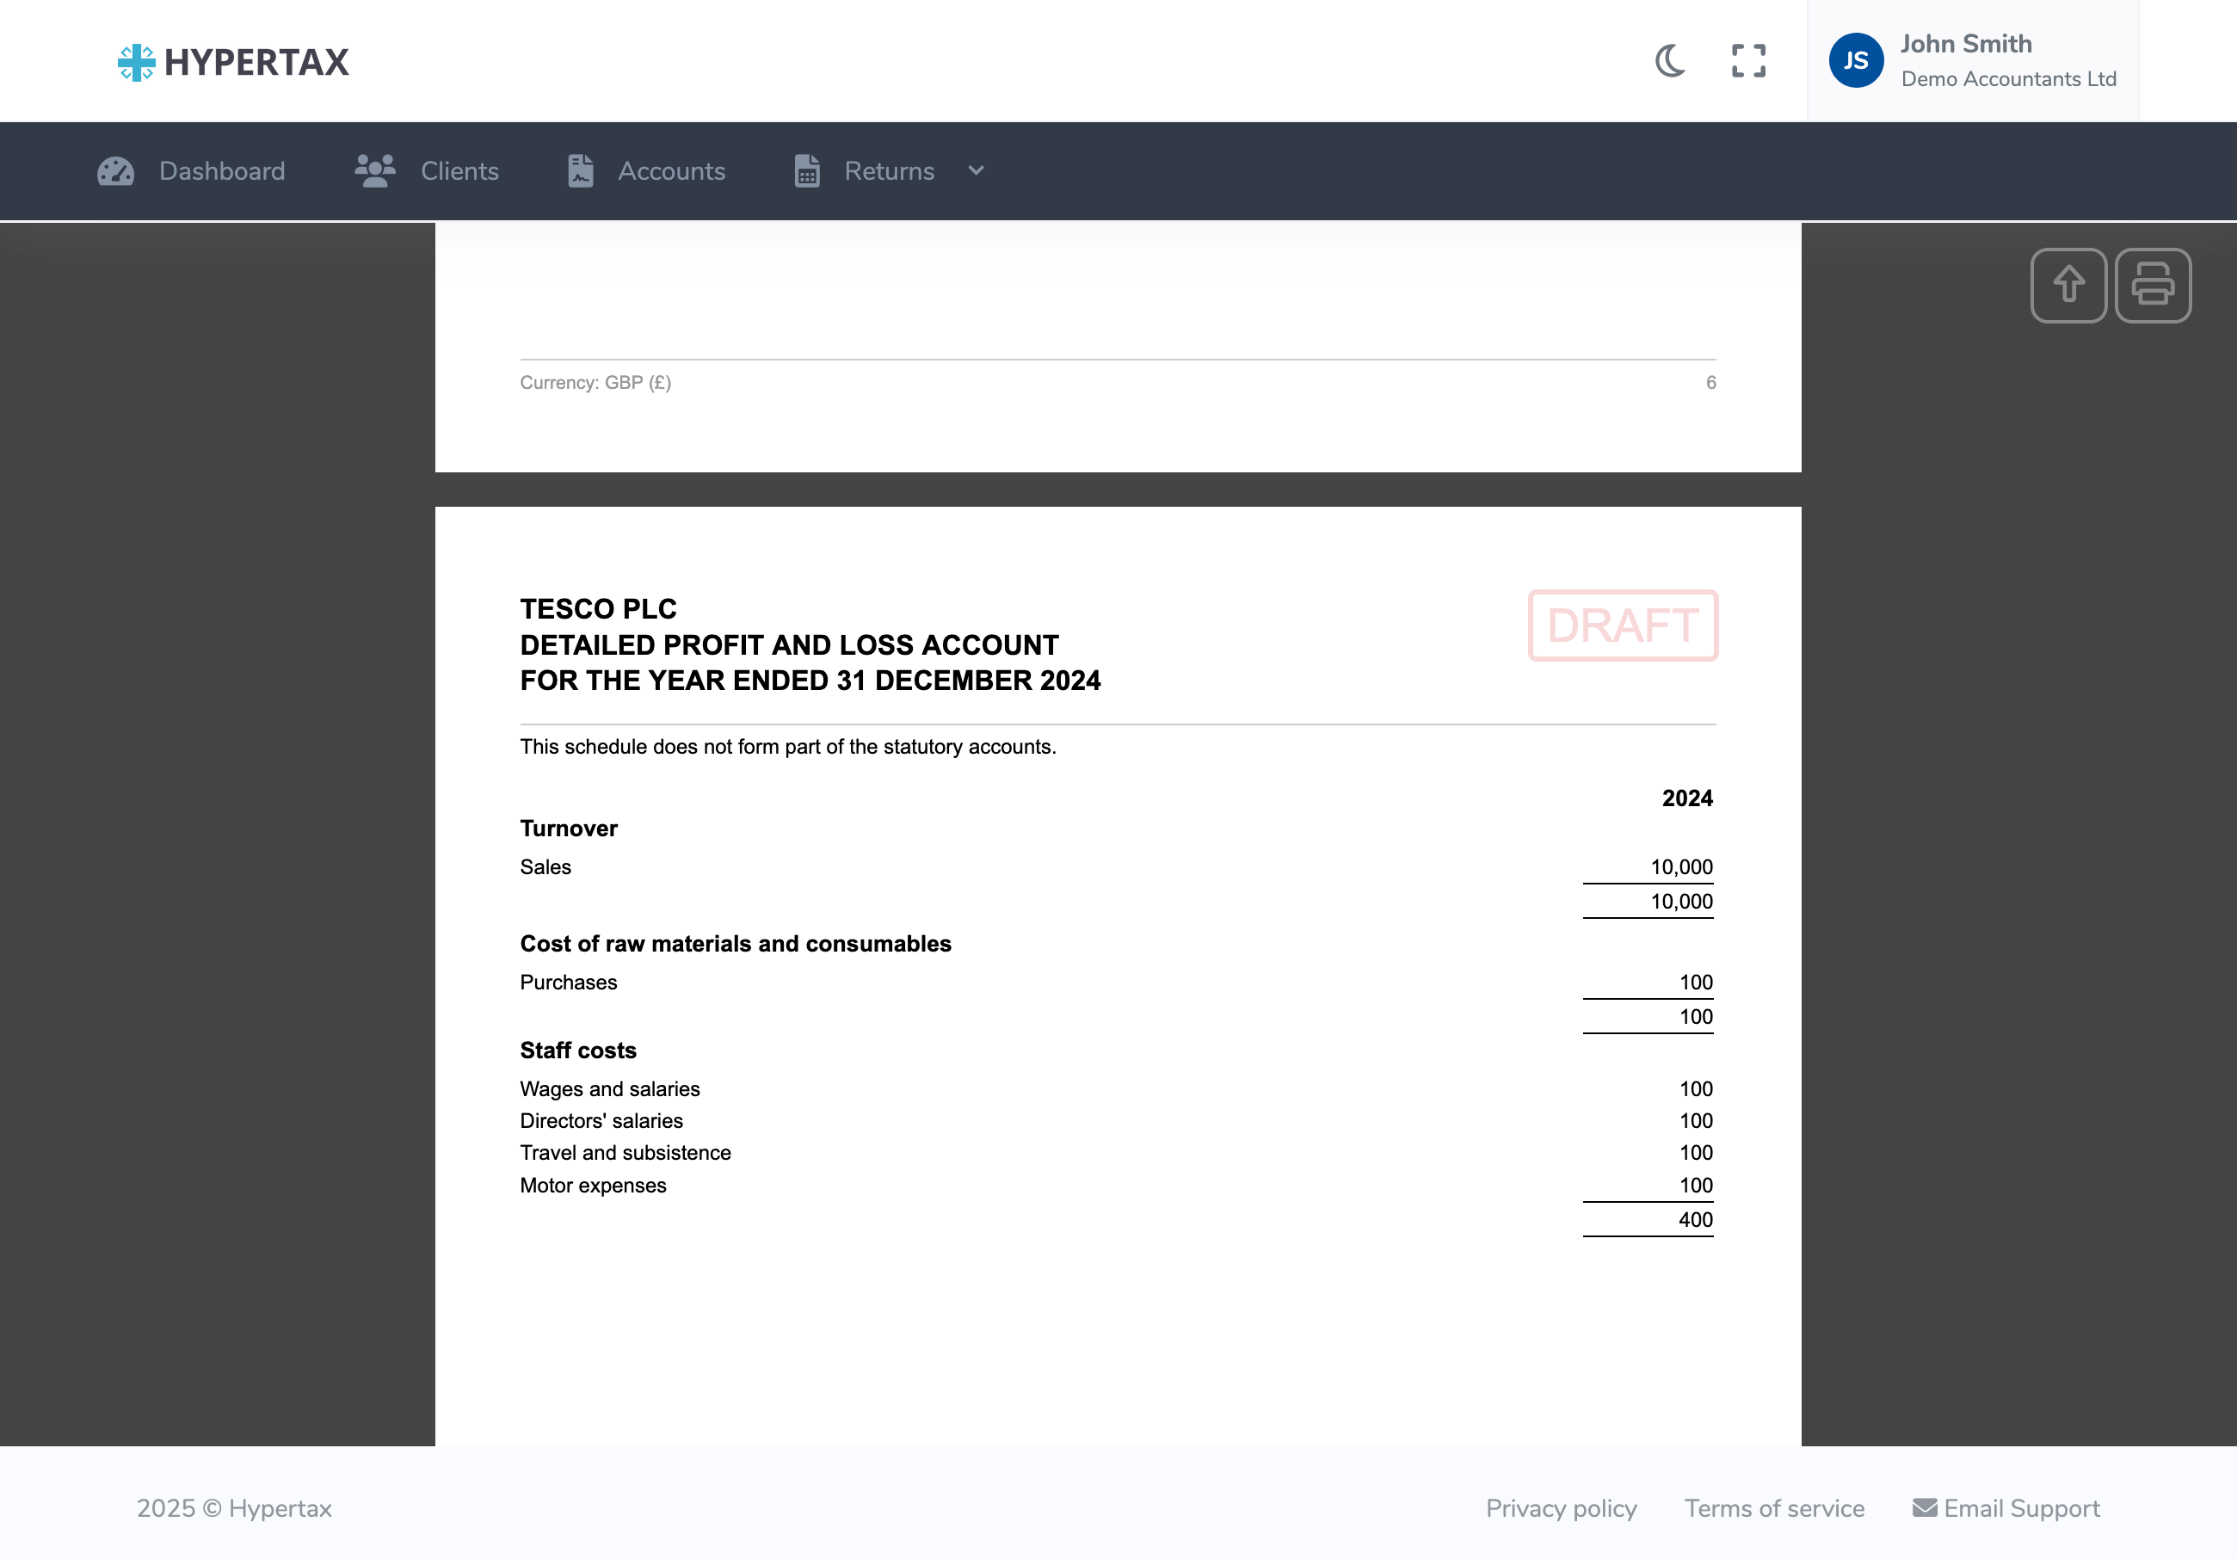The image size is (2237, 1559).
Task: Expand the Returns dropdown chevron
Action: [977, 171]
